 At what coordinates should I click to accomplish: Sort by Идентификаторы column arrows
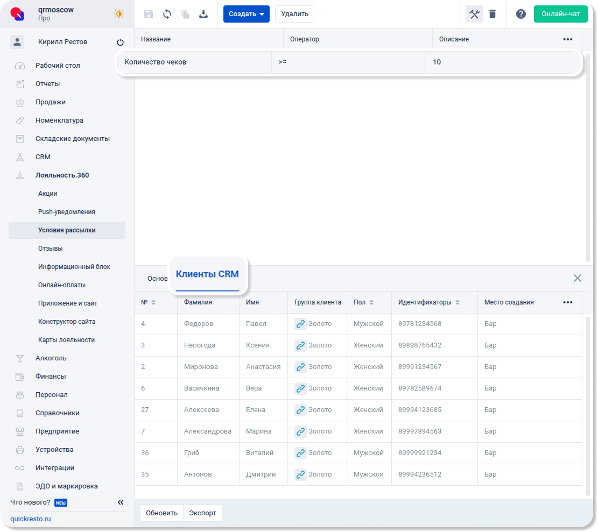point(458,302)
